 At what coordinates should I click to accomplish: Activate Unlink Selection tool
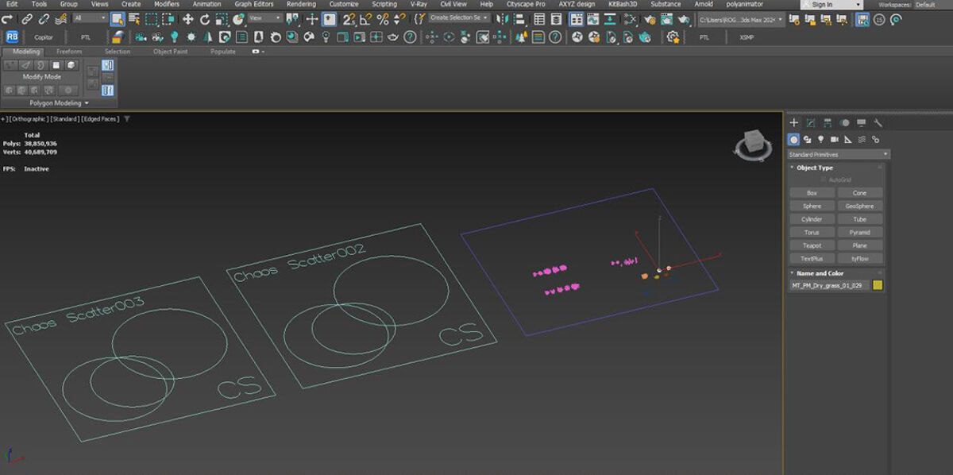[x=44, y=18]
